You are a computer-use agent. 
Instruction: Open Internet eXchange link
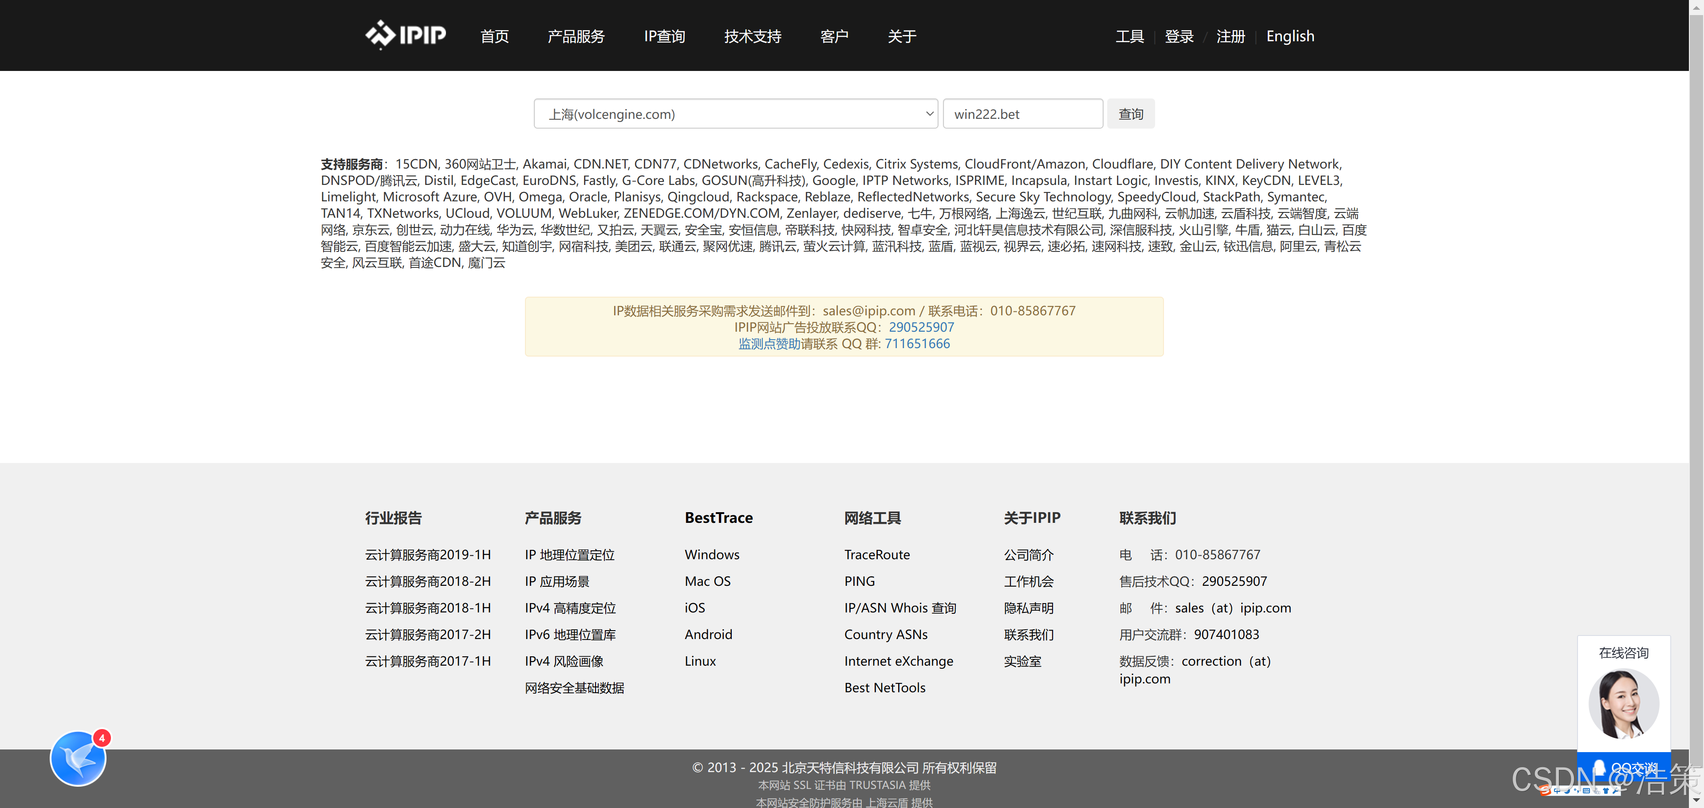[x=898, y=661]
